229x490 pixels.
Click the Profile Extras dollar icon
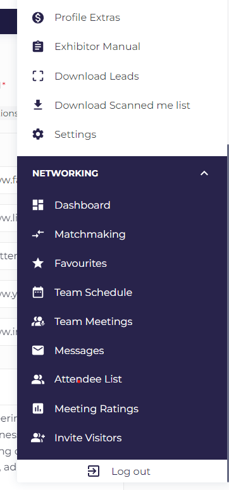(38, 18)
